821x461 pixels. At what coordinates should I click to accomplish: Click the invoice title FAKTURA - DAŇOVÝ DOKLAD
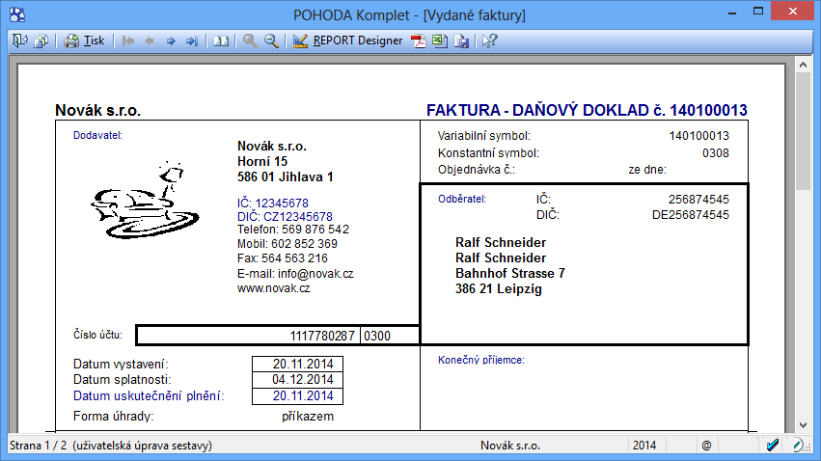click(587, 110)
